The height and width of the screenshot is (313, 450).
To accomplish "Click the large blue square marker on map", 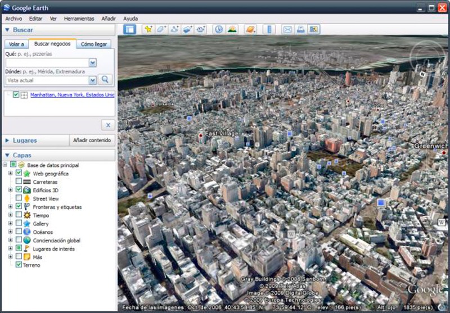I will click(381, 203).
